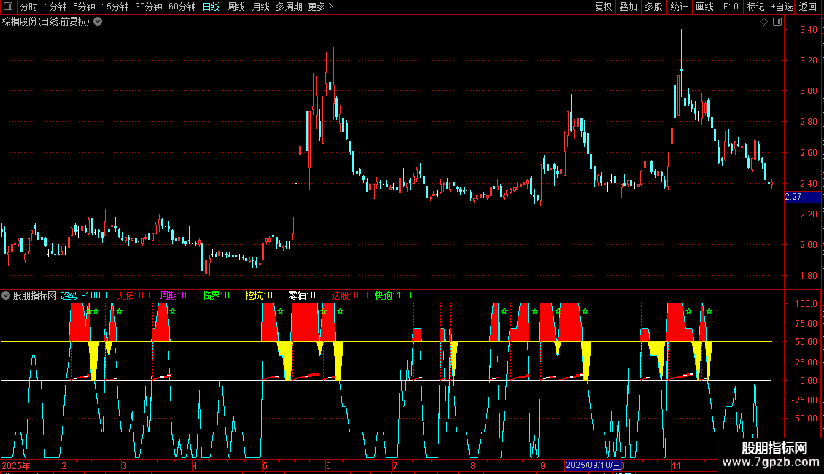Toggle the right side panel icon
Image resolution: width=824 pixels, height=474 pixels.
pyautogui.click(x=777, y=22)
